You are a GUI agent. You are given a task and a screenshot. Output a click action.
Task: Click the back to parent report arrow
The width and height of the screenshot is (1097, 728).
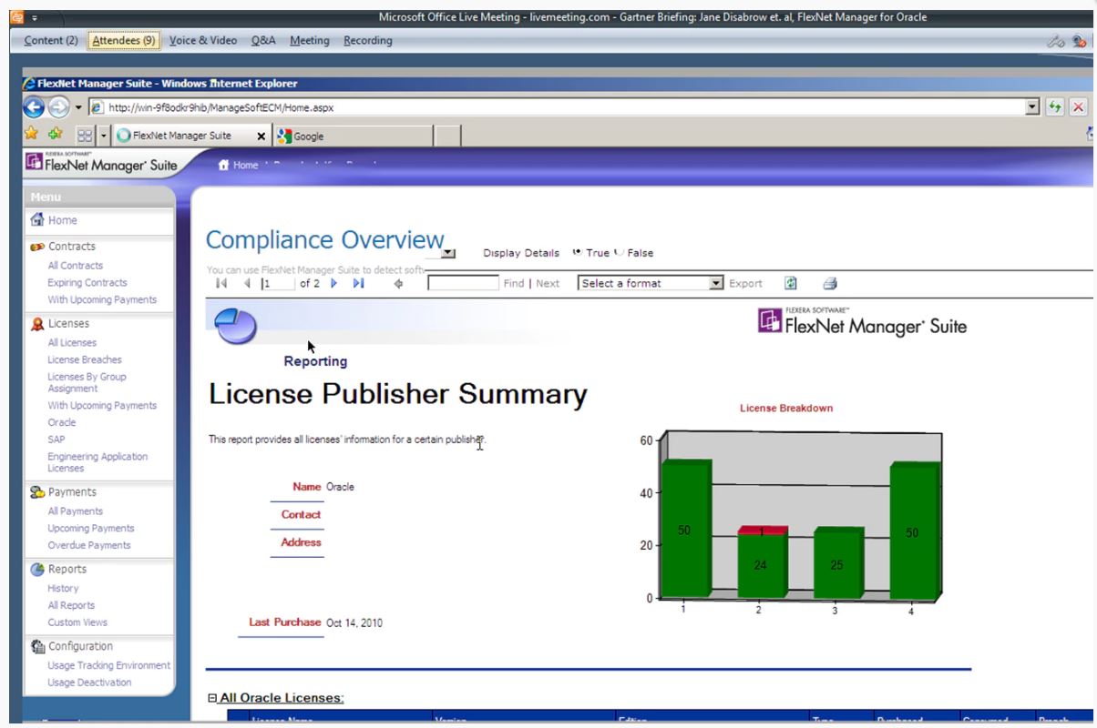coord(398,283)
